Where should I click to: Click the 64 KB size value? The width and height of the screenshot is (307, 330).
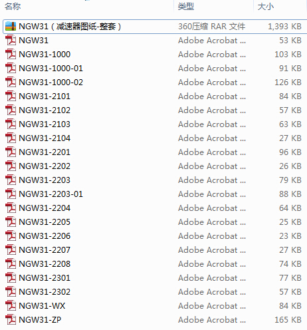pos(290,208)
